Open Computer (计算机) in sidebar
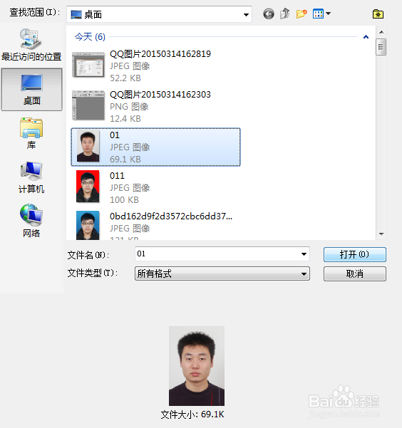Viewport: 402px width, 428px height. click(31, 177)
